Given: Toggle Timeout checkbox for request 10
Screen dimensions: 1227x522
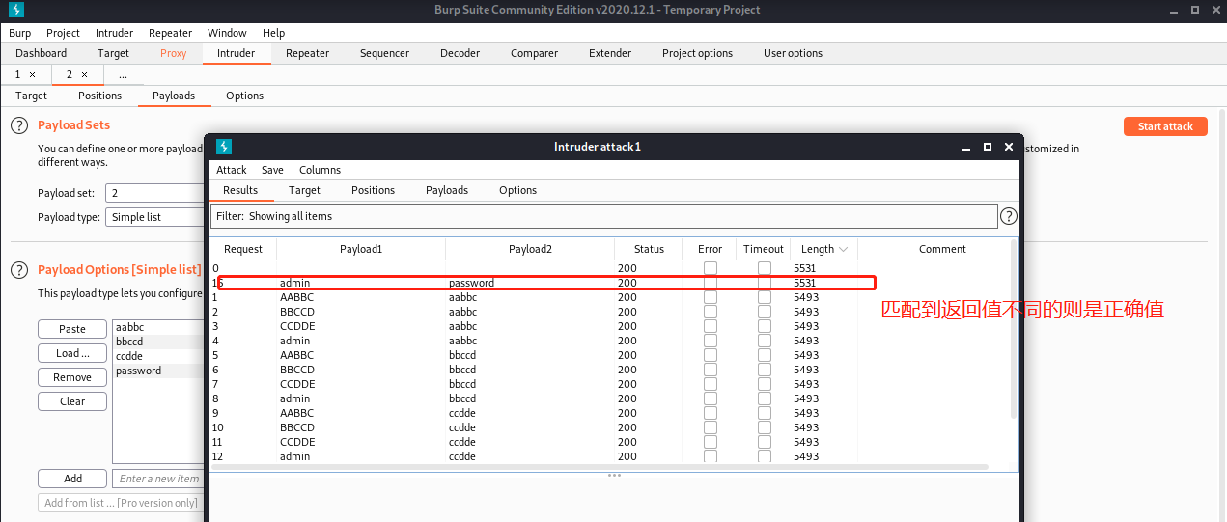Looking at the screenshot, I should coord(765,427).
